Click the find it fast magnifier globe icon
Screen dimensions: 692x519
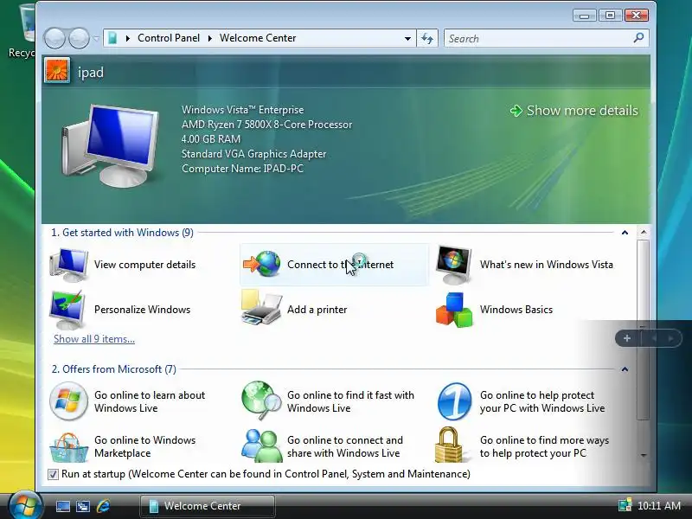[x=261, y=400]
